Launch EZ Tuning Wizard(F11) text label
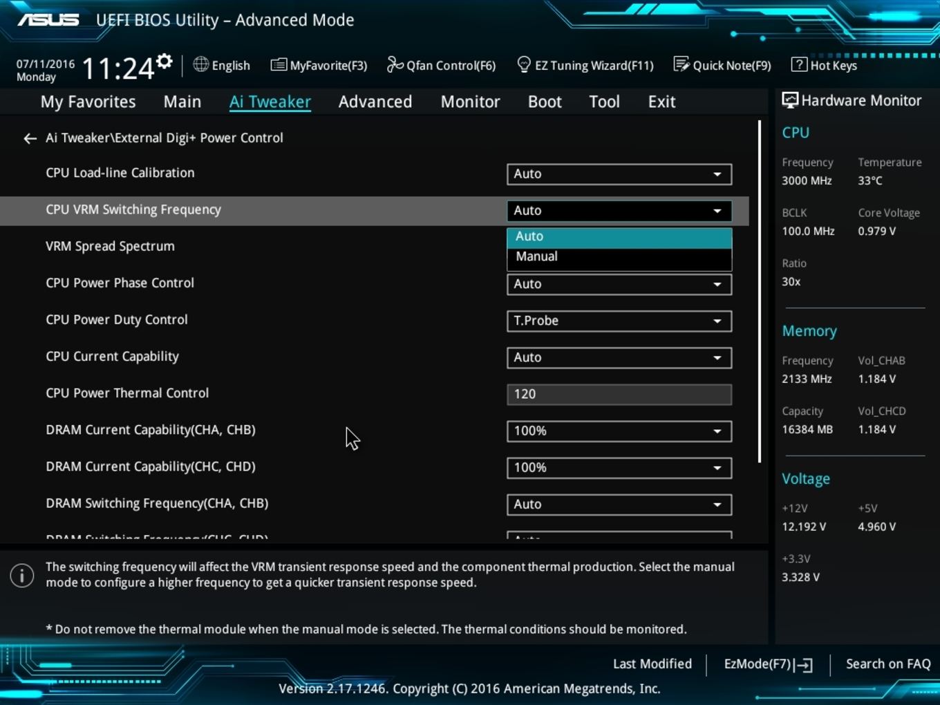Viewport: 940px width, 705px height. pyautogui.click(x=594, y=66)
